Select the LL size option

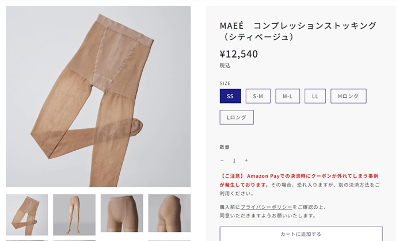click(315, 96)
